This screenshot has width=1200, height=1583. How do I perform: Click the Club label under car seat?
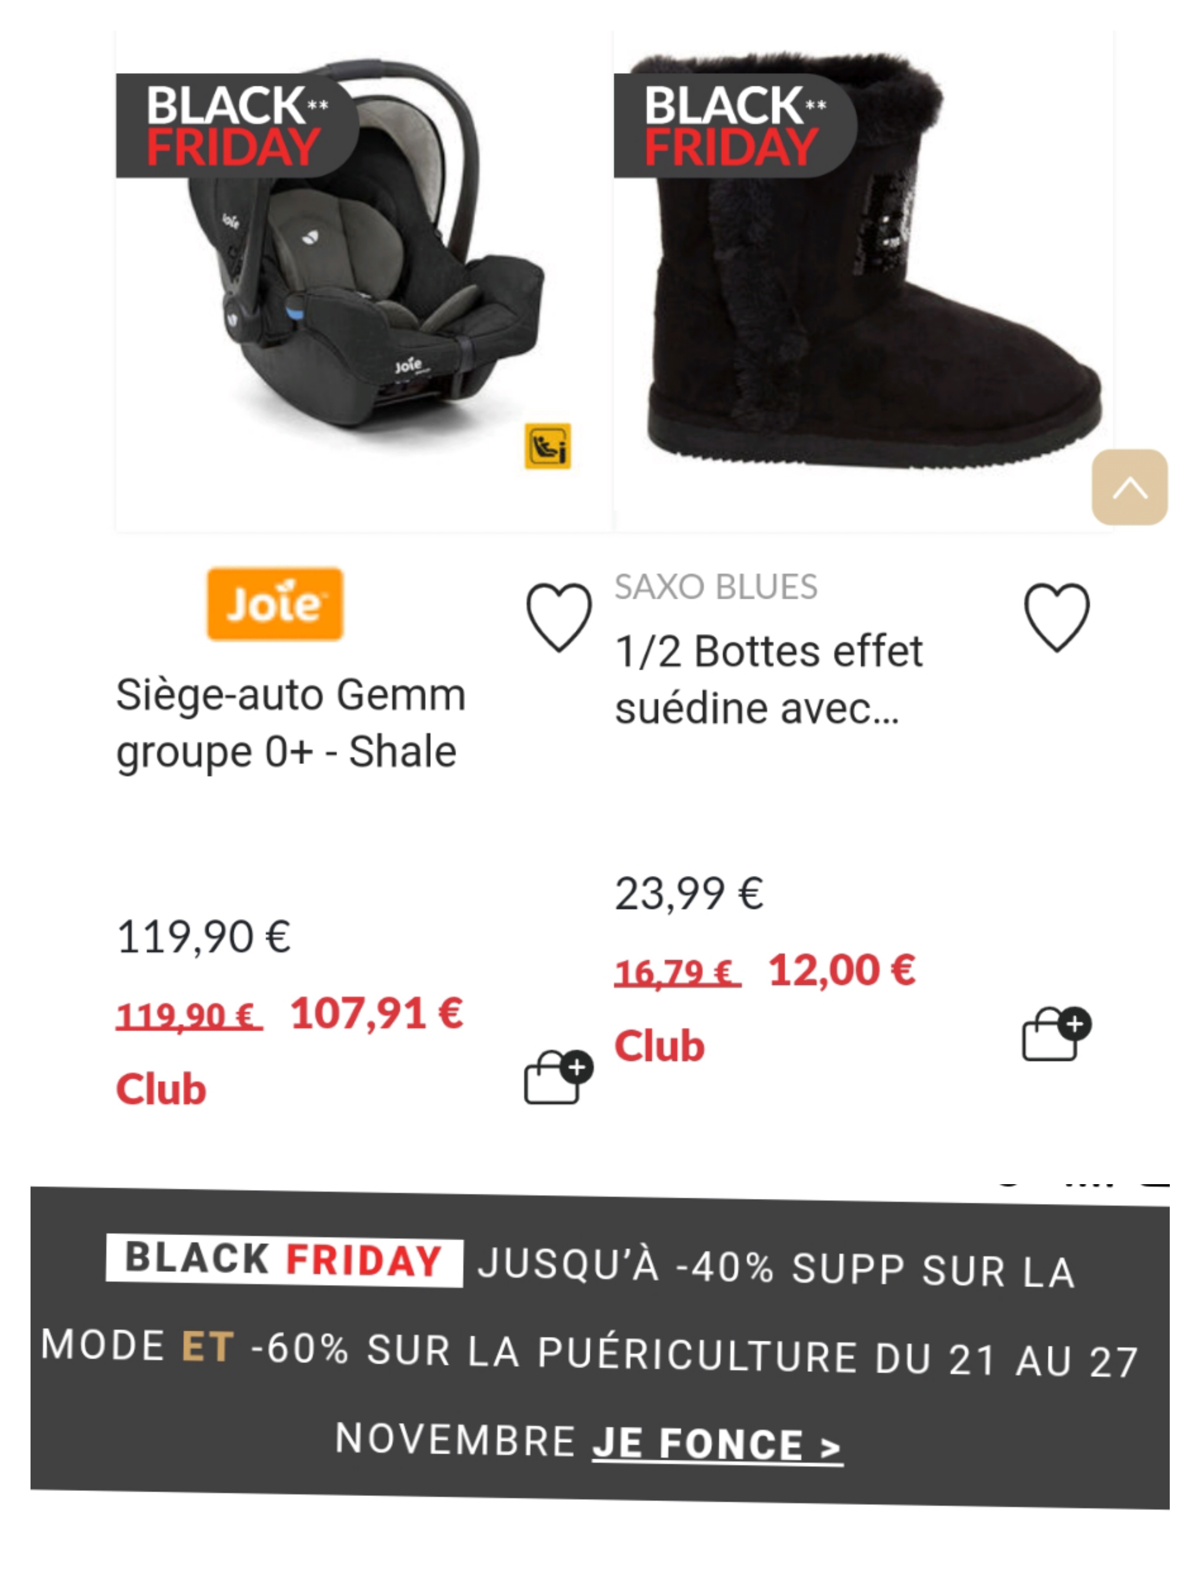pos(161,1089)
